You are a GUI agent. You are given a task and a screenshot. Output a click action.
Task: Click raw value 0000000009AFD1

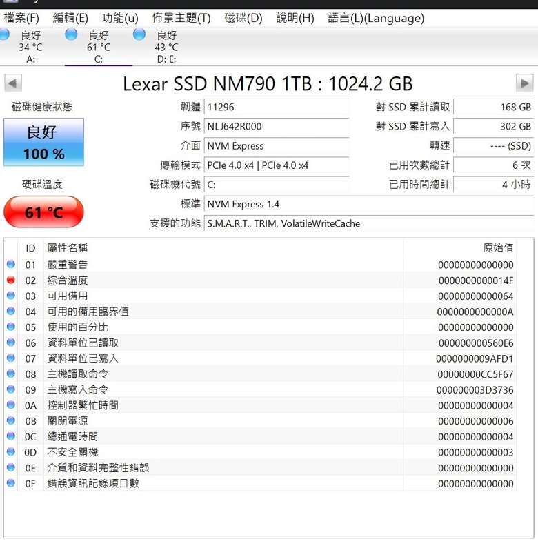475,359
